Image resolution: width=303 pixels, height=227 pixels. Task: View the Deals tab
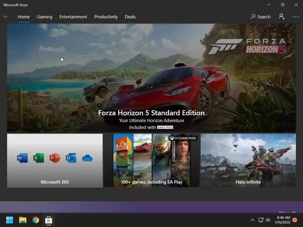coord(130,17)
